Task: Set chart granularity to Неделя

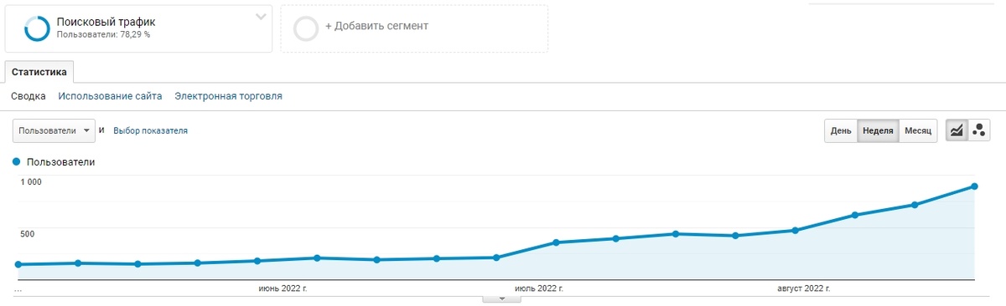Action: (878, 131)
